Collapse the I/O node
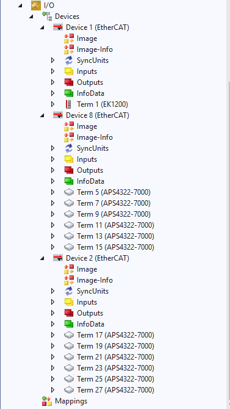The width and height of the screenshot is (230, 409). pos(20,5)
